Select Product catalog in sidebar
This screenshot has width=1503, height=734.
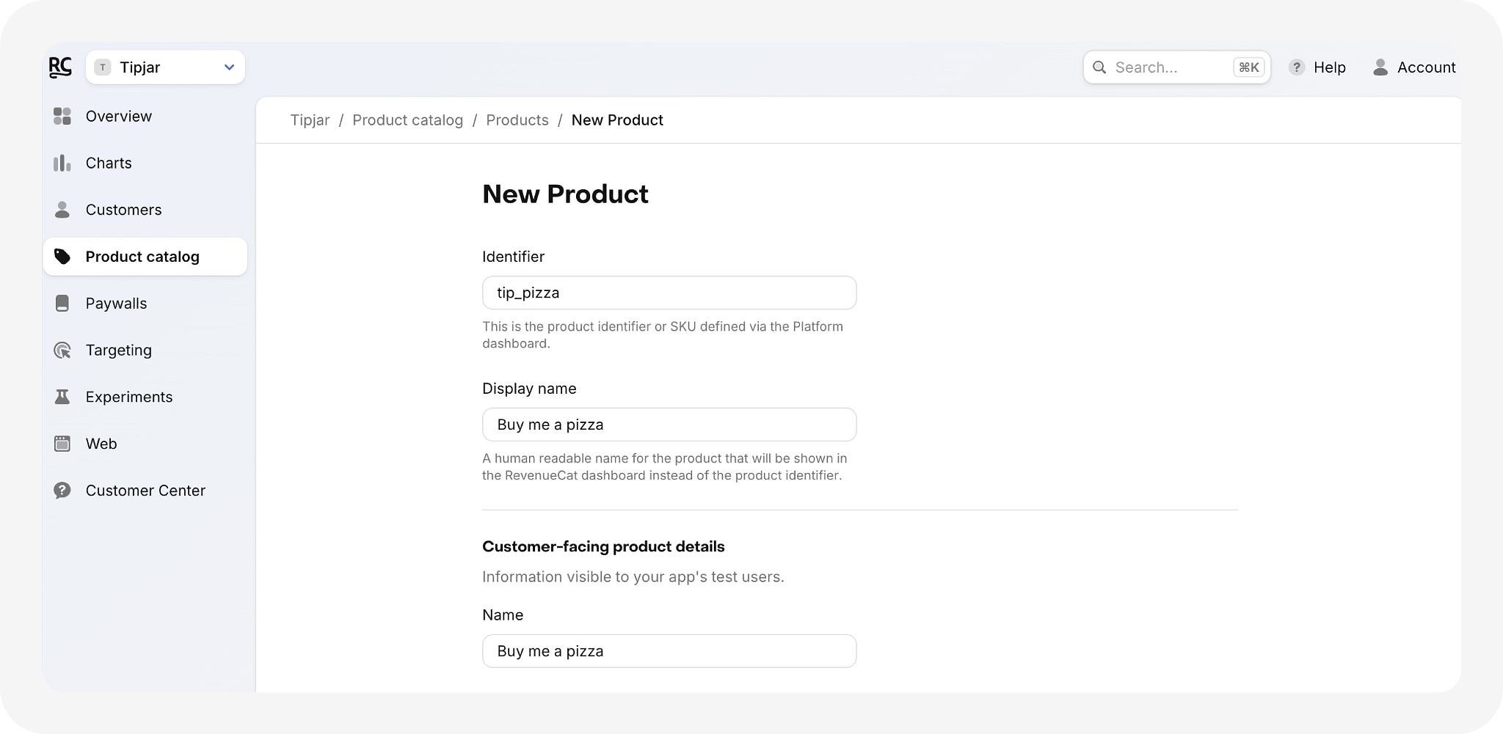click(x=145, y=257)
